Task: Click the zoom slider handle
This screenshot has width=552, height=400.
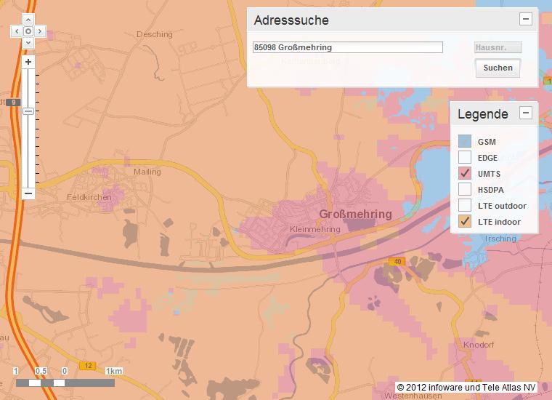Action: [28, 111]
